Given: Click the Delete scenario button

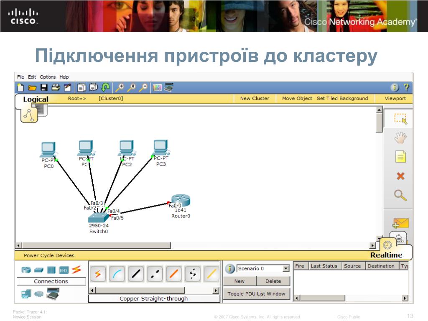Looking at the screenshot, I should (x=273, y=281).
